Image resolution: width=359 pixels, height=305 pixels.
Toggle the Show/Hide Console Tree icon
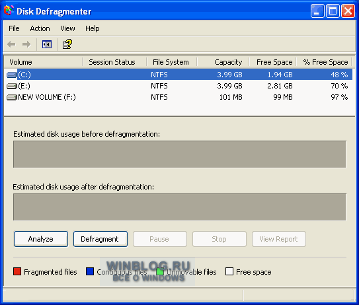tap(47, 44)
